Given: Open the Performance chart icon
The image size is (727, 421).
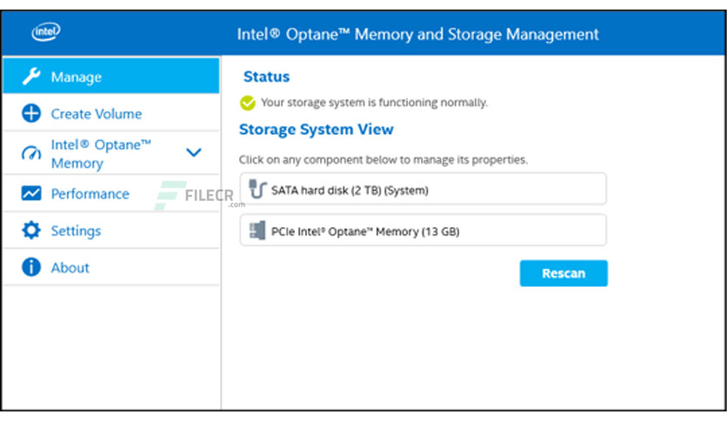Looking at the screenshot, I should pos(31,193).
